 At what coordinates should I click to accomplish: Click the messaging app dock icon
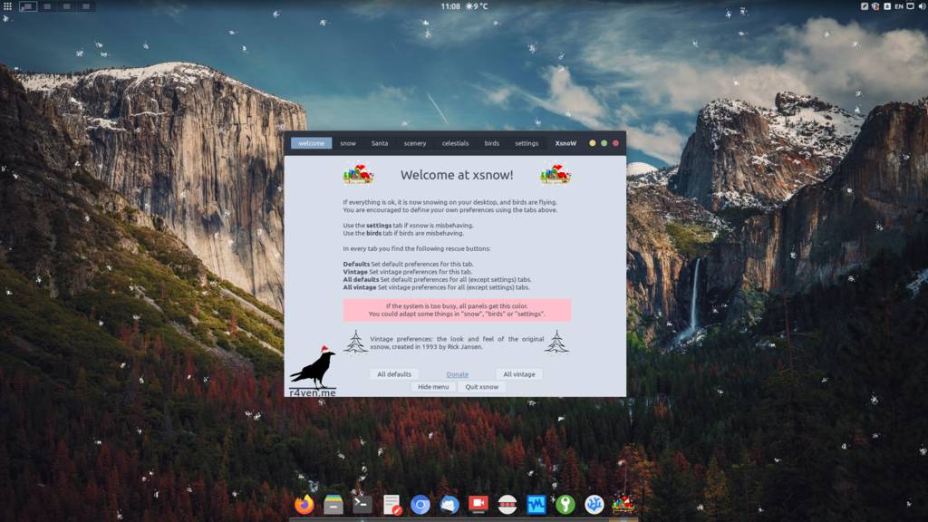coord(448,504)
